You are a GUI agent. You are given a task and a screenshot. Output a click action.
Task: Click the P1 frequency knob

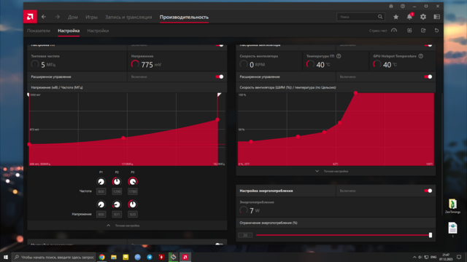pos(101,181)
